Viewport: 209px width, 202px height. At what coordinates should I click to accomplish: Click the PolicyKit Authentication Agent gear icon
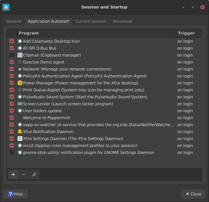20,76
